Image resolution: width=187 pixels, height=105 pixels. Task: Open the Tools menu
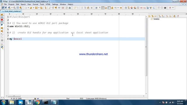click(x=42, y=4)
